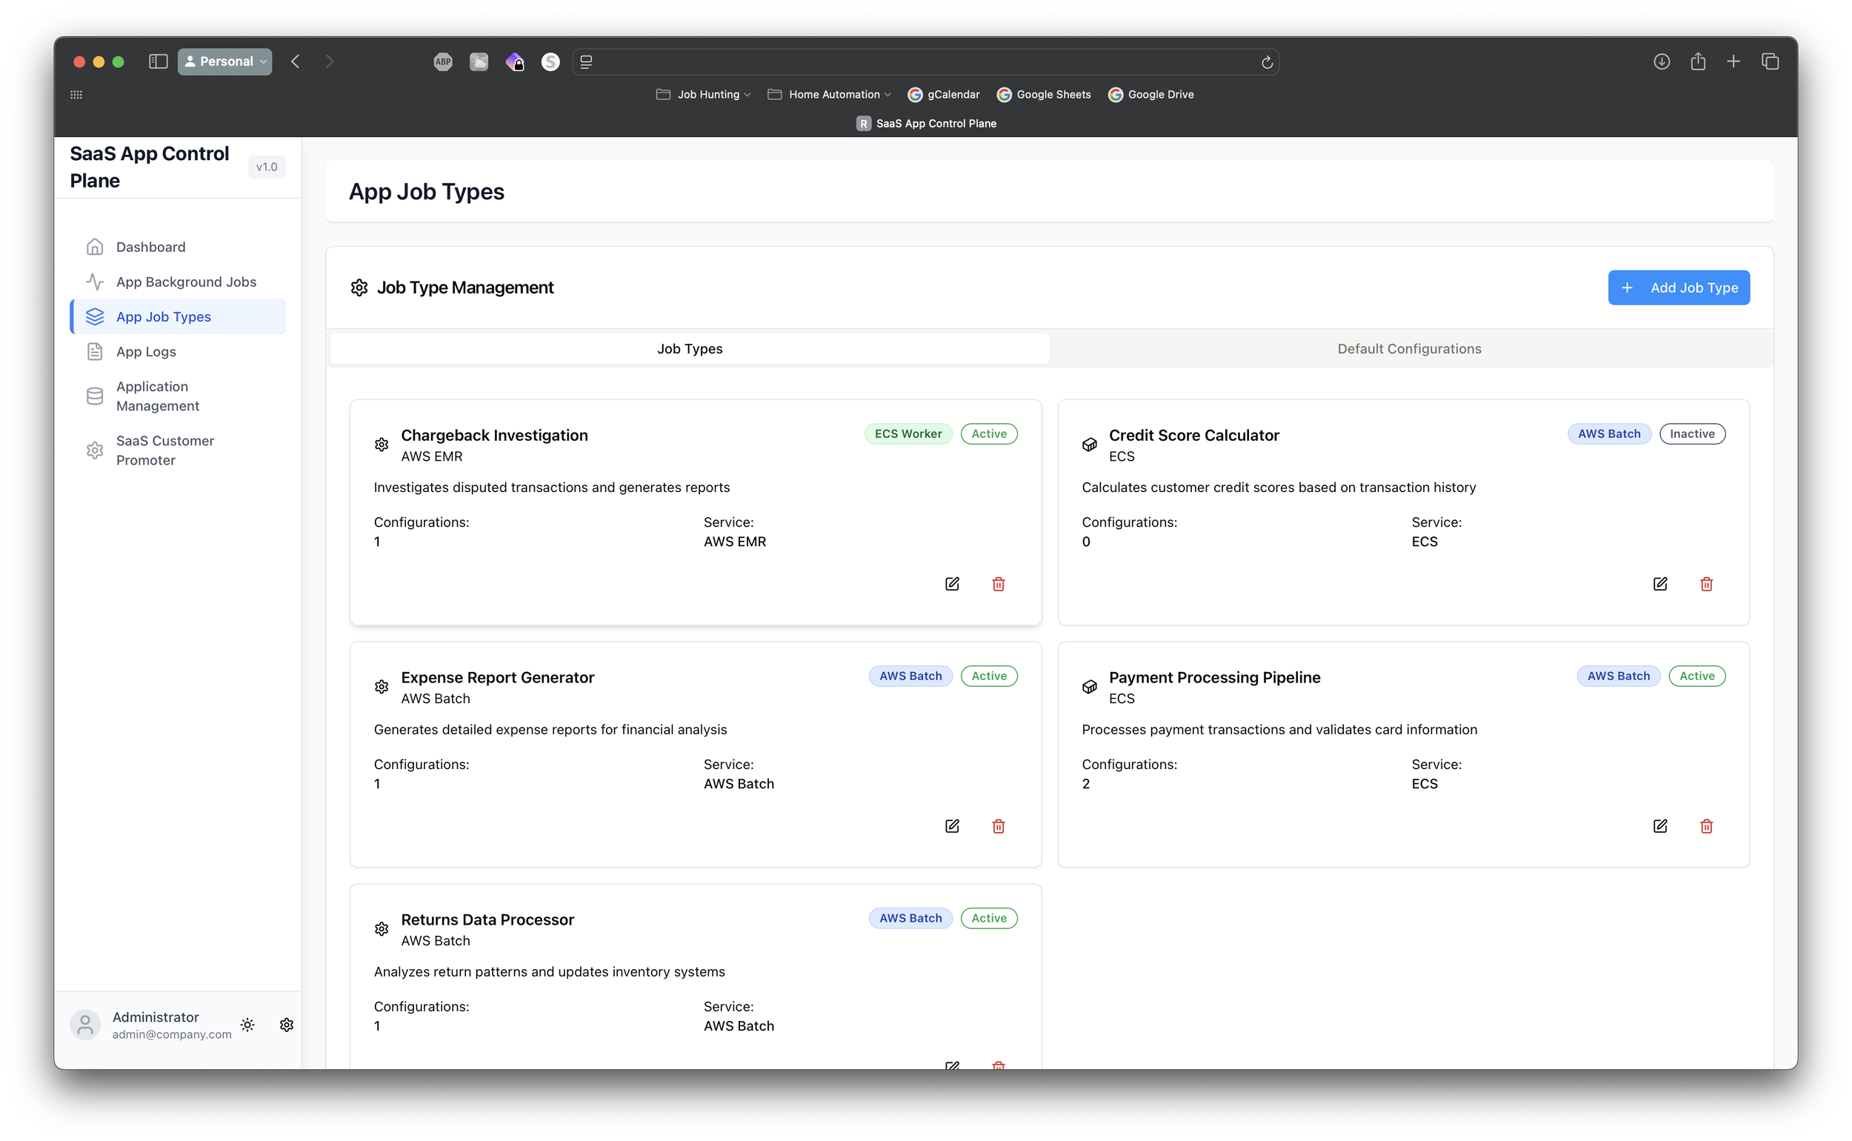Click the Active badge on Payment Processing Pipeline
Image resolution: width=1852 pixels, height=1141 pixels.
1696,676
